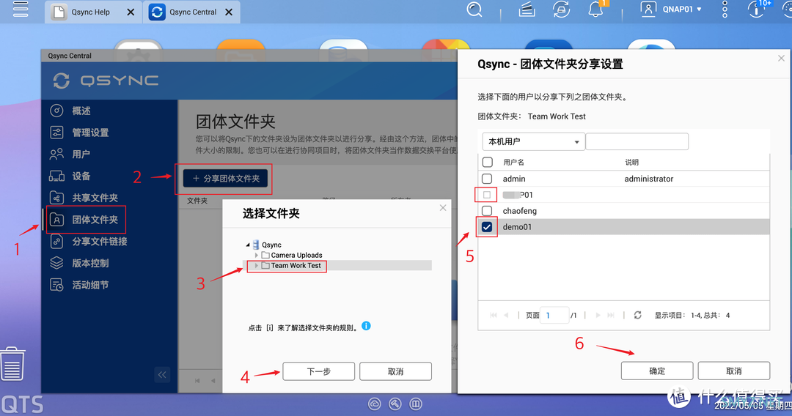The height and width of the screenshot is (416, 792).
Task: Open the external devices icon in top bar
Action: point(561,10)
